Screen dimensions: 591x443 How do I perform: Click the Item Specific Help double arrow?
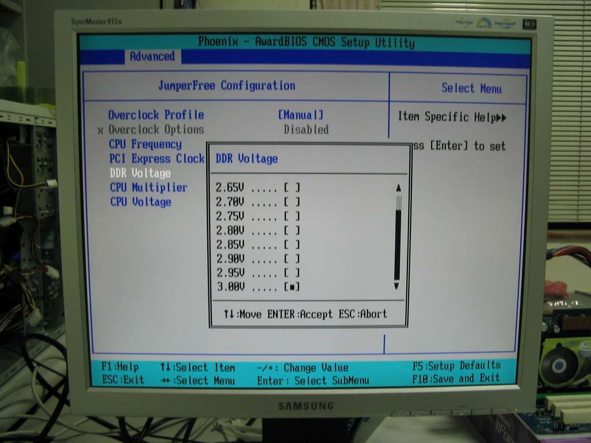pos(502,118)
